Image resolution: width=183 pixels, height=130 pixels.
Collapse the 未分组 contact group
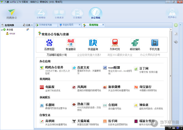pos(2,30)
